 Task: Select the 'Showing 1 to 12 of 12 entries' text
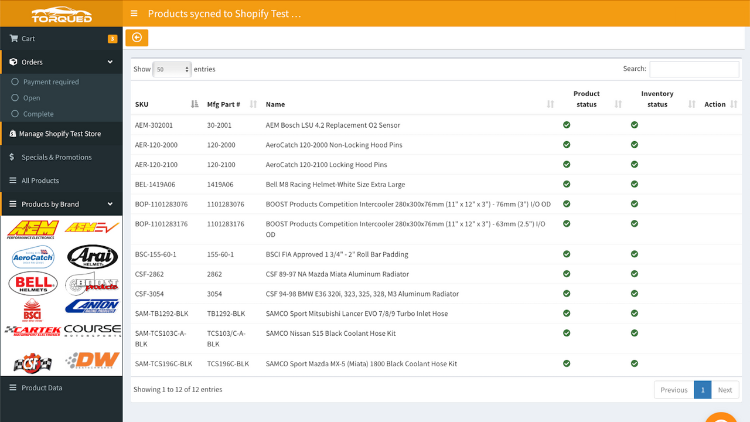pyautogui.click(x=178, y=389)
